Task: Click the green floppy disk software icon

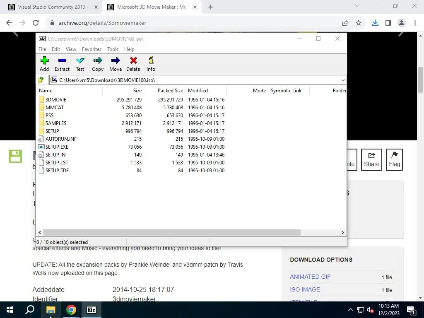Action: [15, 156]
